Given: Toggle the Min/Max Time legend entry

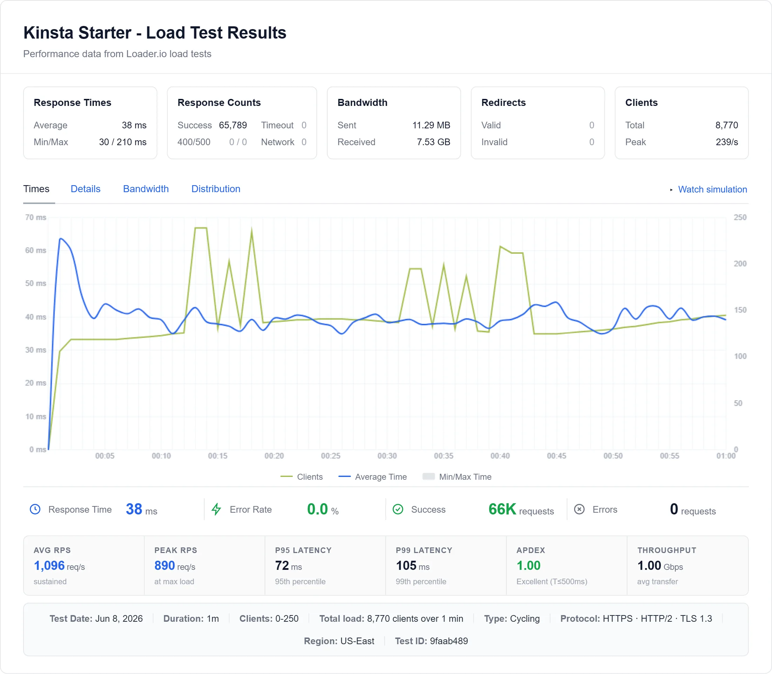Looking at the screenshot, I should pyautogui.click(x=457, y=477).
